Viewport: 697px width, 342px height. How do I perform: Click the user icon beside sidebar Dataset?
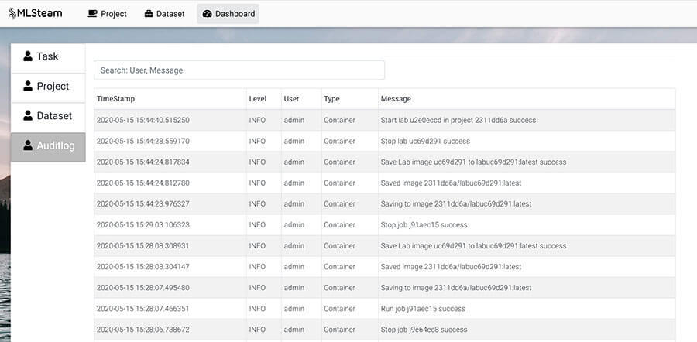28,115
